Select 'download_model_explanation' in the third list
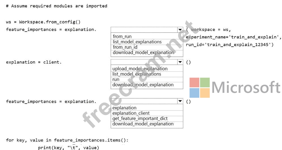Image resolution: width=282 pixels, height=150 pixels. (143, 124)
